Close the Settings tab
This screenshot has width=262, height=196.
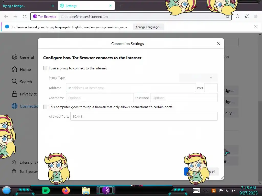point(111,6)
